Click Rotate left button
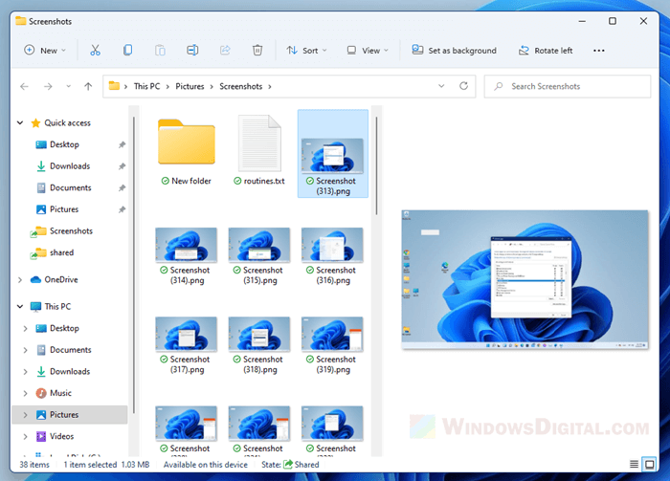 pos(546,50)
